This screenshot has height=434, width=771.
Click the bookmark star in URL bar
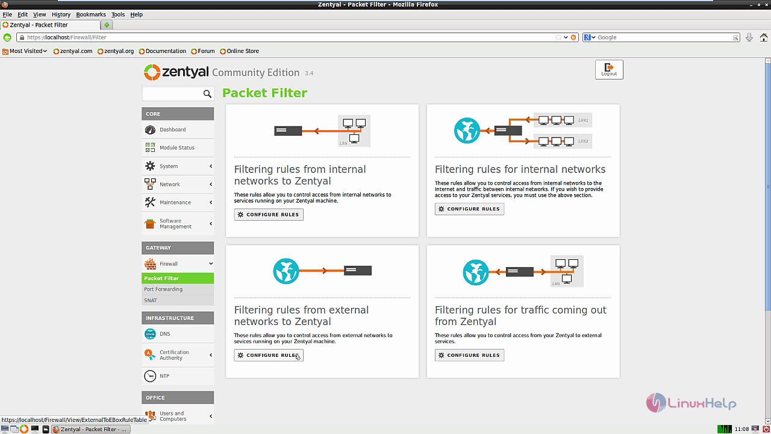click(558, 37)
